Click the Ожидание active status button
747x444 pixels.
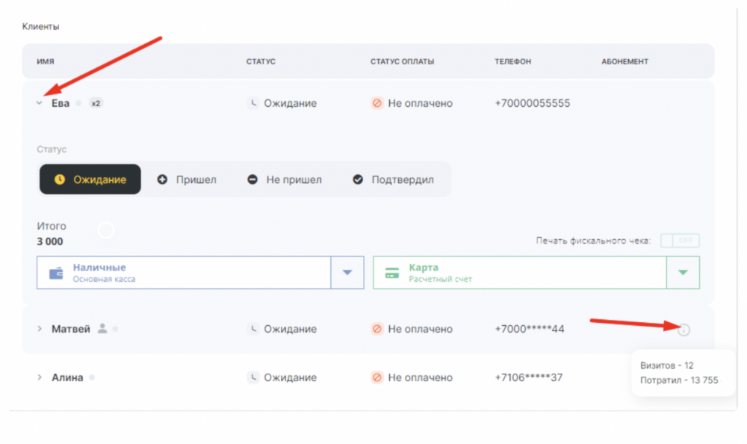click(x=90, y=179)
